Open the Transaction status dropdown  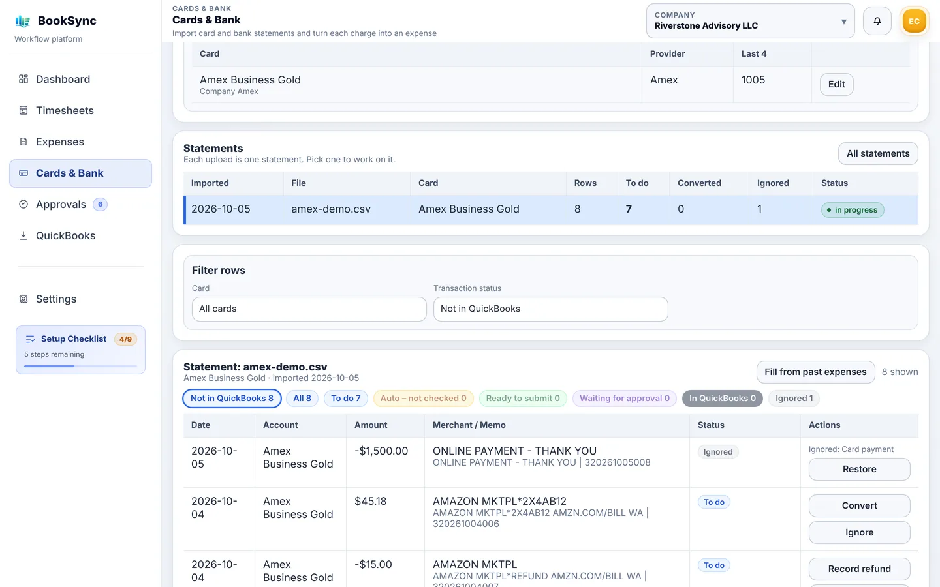point(550,309)
